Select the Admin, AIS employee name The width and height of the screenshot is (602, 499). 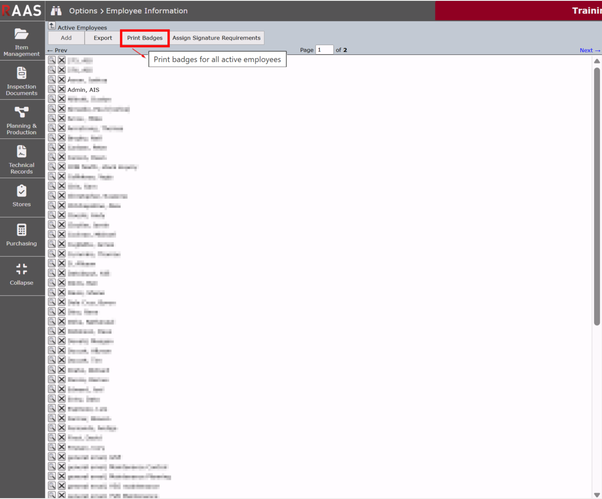coord(83,90)
